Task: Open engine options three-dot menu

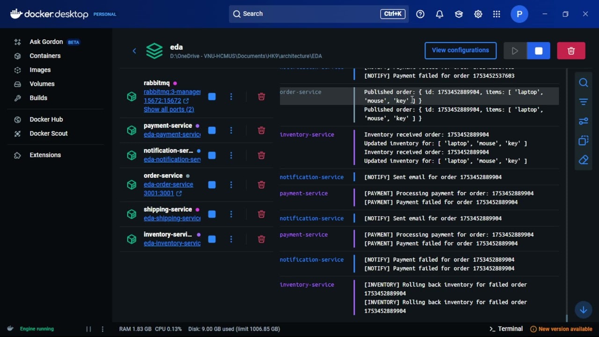Action: pos(102,329)
